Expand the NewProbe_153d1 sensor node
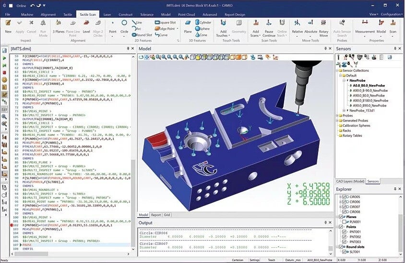This screenshot has height=263, width=405. [344, 110]
